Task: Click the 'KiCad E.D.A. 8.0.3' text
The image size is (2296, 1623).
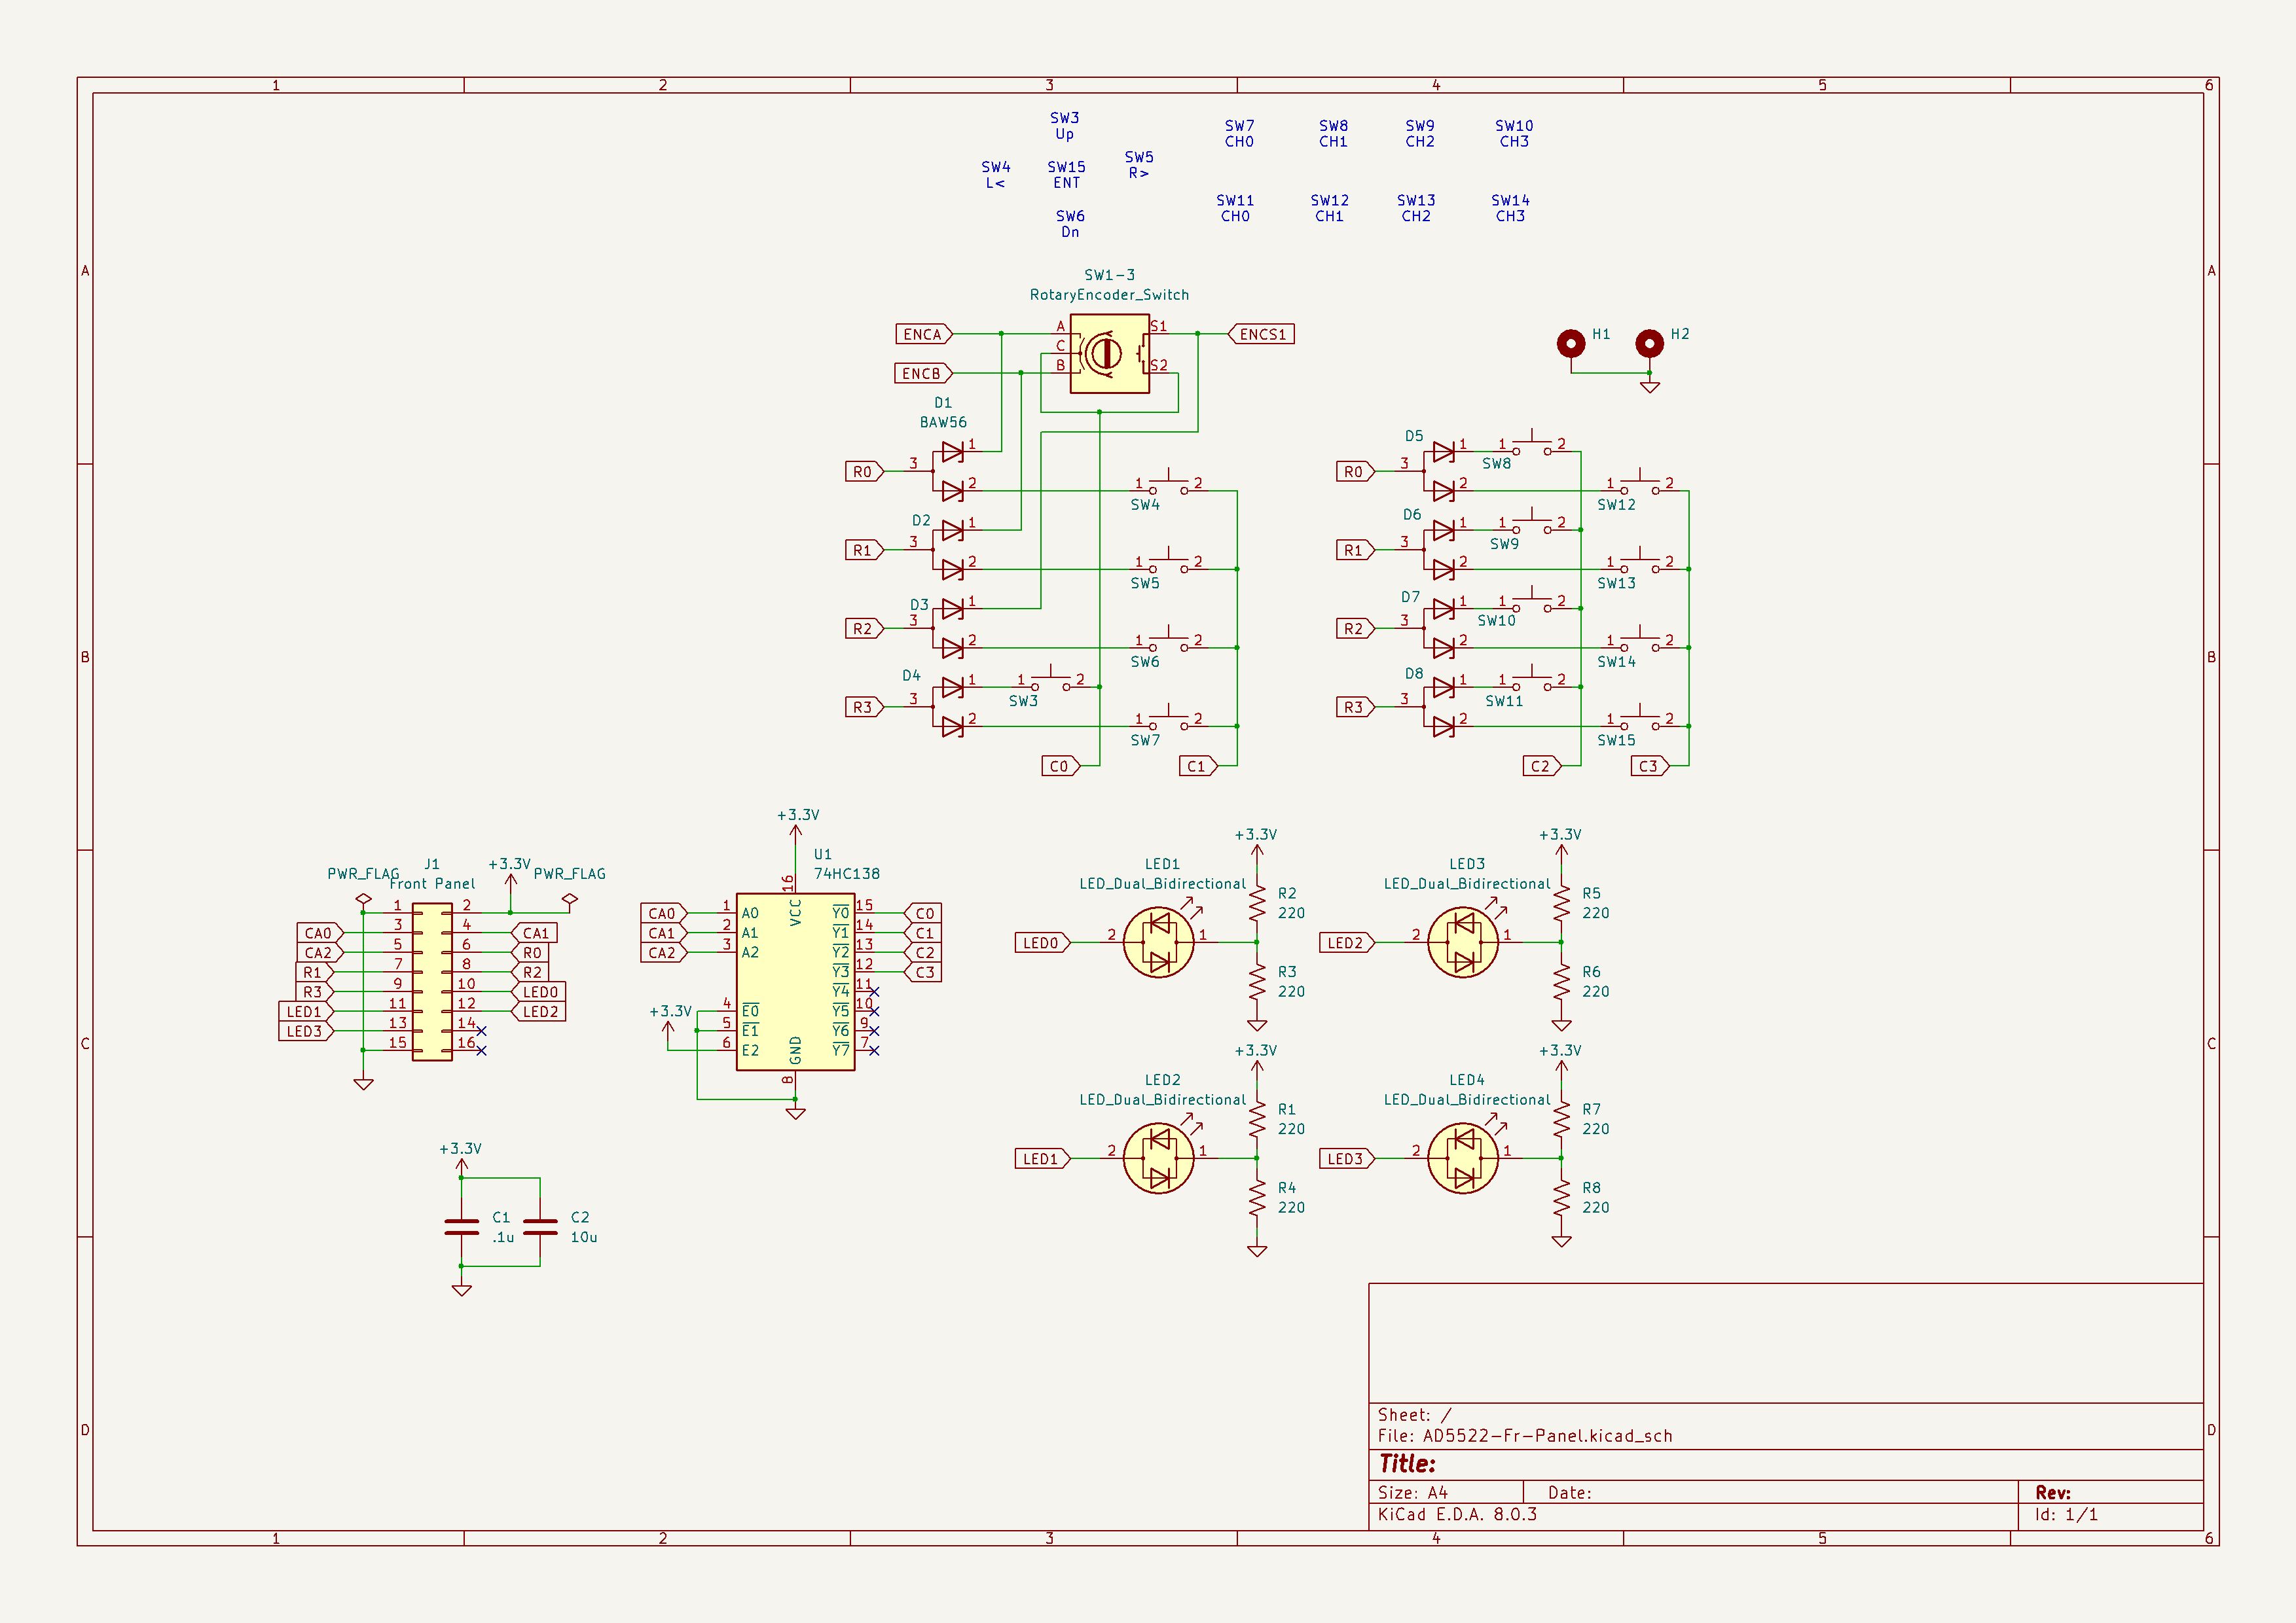Action: click(1457, 1514)
